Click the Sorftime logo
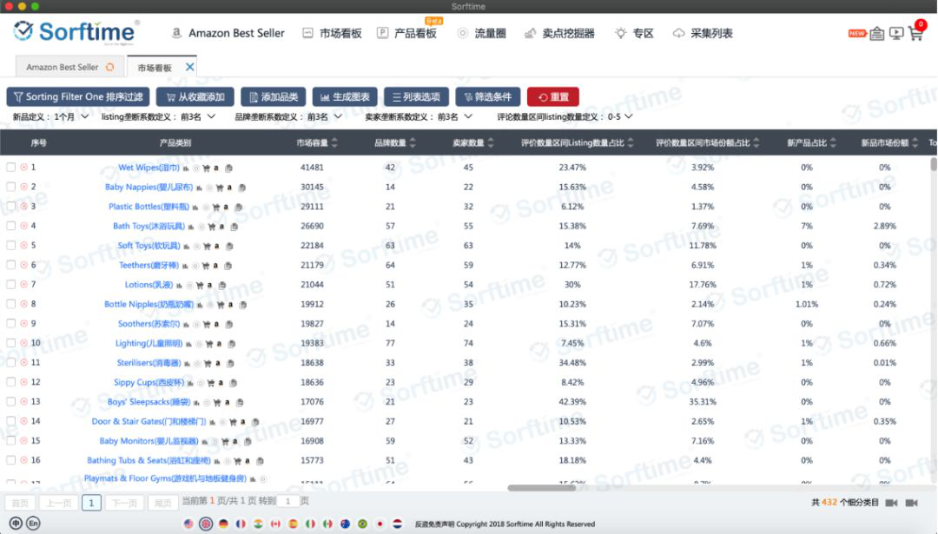Screen dimensions: 938x534 tap(76, 32)
